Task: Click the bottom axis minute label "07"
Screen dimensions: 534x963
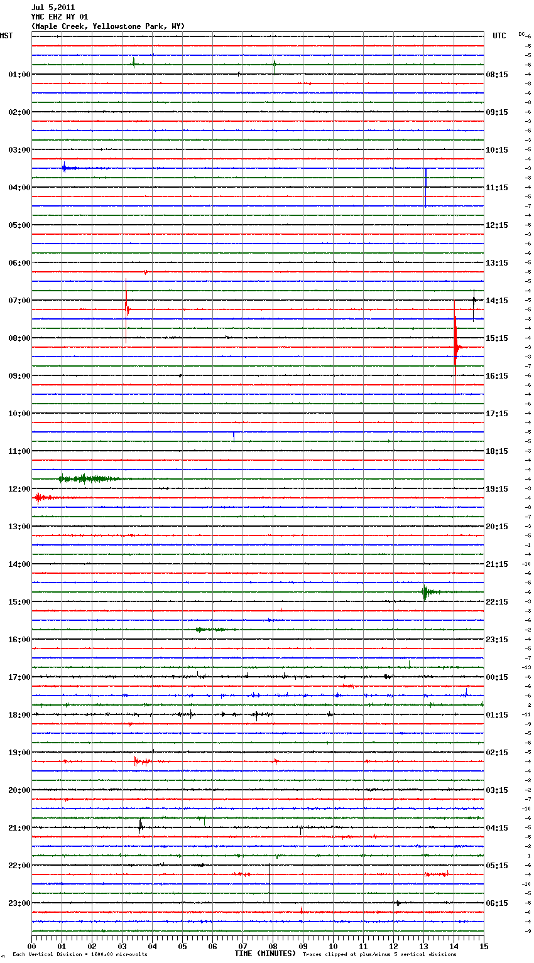Action: point(242,946)
